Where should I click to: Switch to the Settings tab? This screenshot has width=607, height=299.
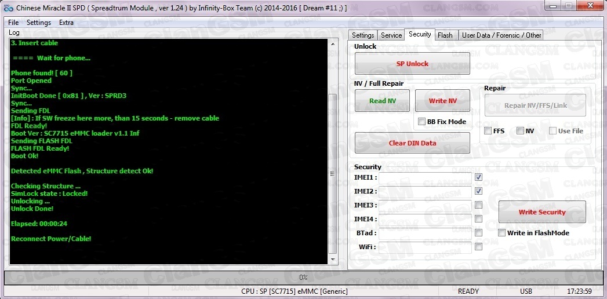[363, 35]
